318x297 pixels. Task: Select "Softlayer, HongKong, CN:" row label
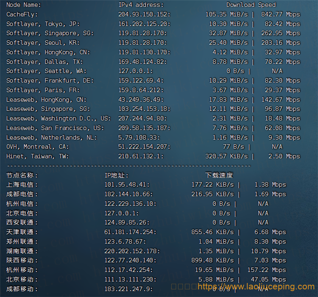coord(48,52)
